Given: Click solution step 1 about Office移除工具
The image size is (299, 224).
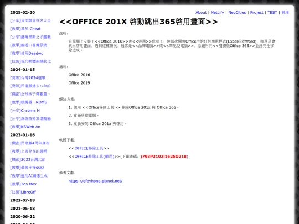Looking at the screenshot, I should click(123, 107).
